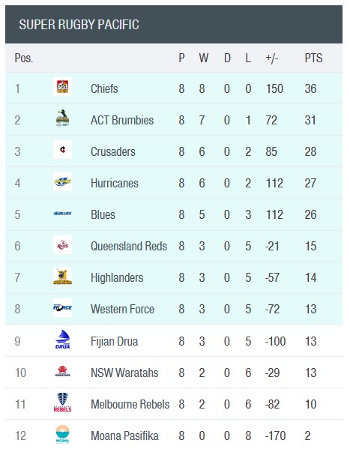Click the Moana Pasifika logo
350x455 pixels.
click(x=62, y=434)
